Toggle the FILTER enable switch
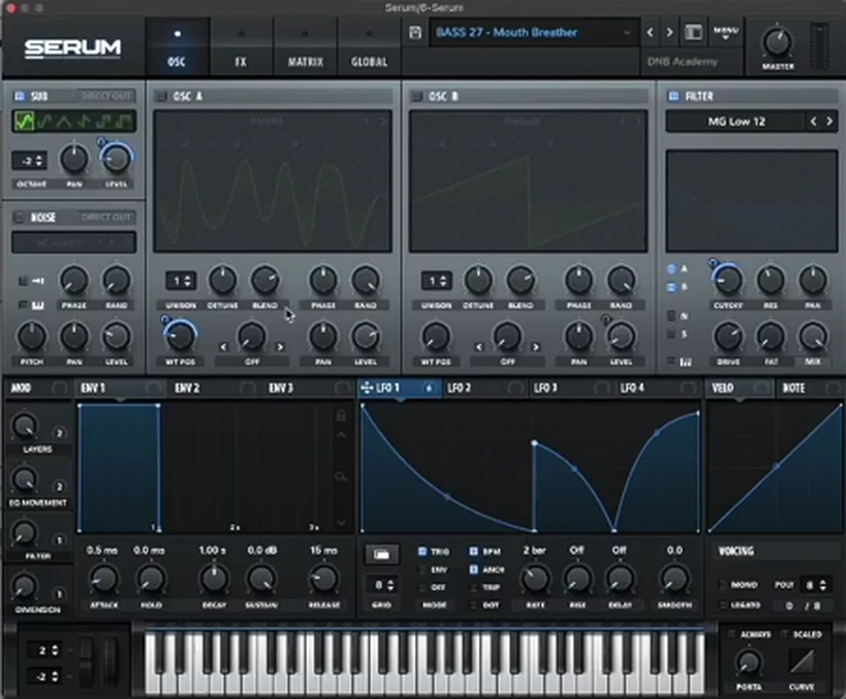The height and width of the screenshot is (699, 846). [x=673, y=96]
